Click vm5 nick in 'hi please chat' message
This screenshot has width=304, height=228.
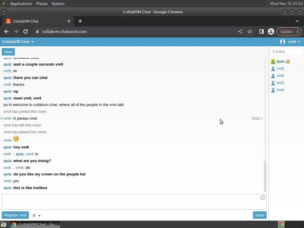[7, 118]
